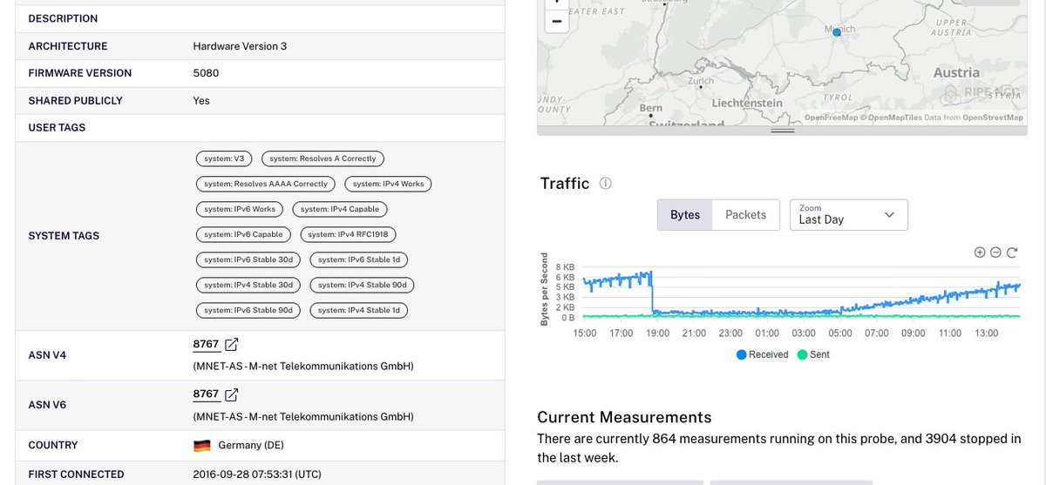This screenshot has width=1046, height=485.
Task: Click firmware version value 5080
Action: 206,73
